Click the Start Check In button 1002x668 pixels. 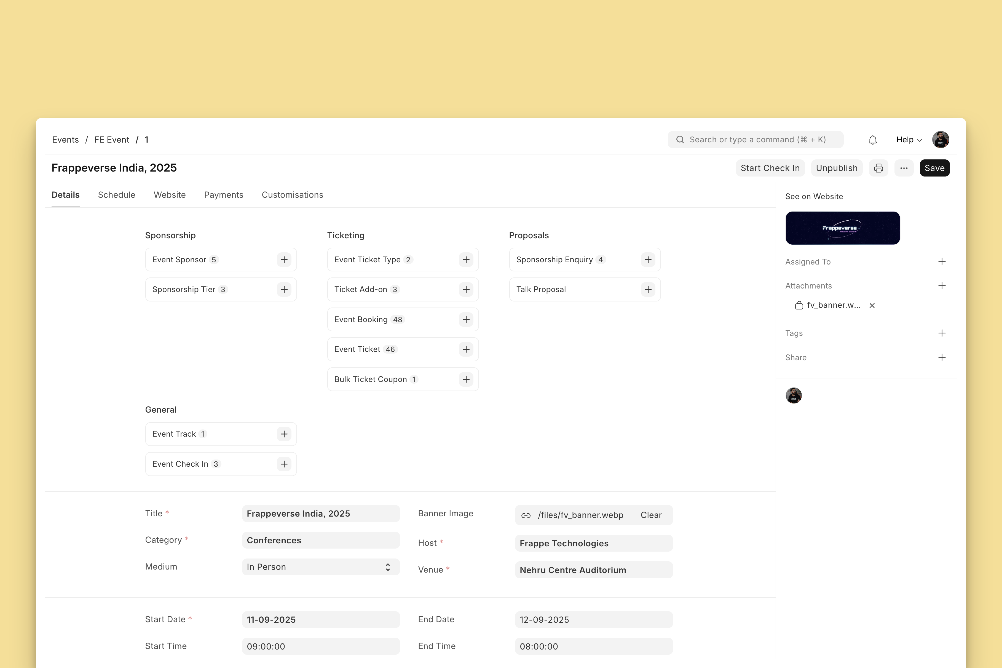point(770,168)
